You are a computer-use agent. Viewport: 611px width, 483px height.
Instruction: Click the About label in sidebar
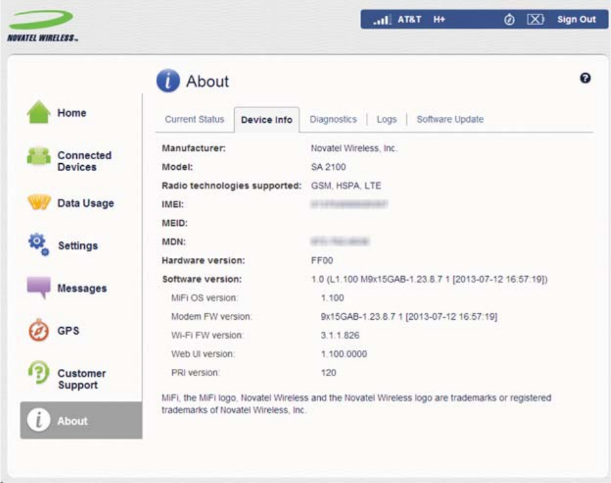(x=72, y=420)
